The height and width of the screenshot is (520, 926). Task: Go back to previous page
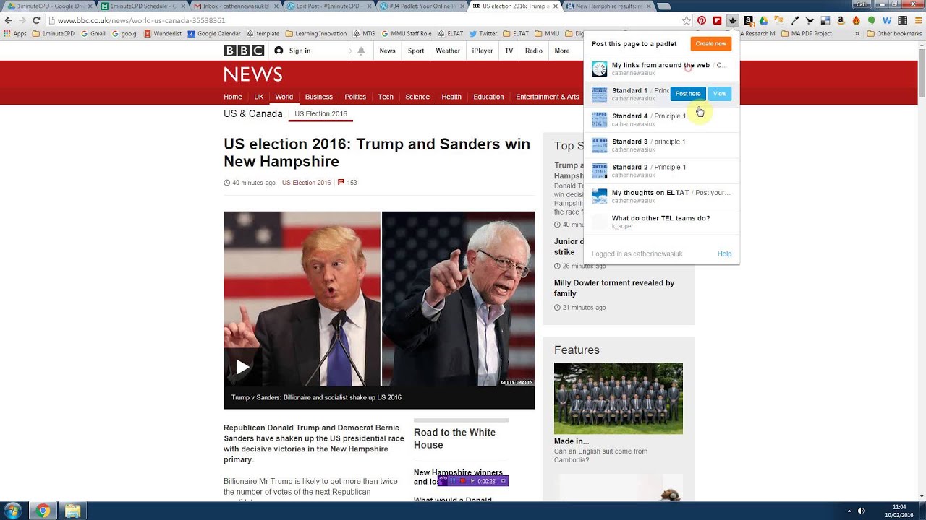click(8, 20)
